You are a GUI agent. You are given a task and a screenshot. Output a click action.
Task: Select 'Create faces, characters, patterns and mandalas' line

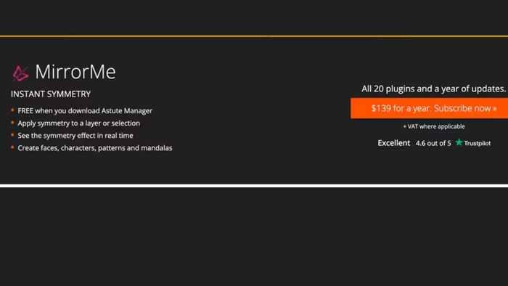tap(95, 148)
